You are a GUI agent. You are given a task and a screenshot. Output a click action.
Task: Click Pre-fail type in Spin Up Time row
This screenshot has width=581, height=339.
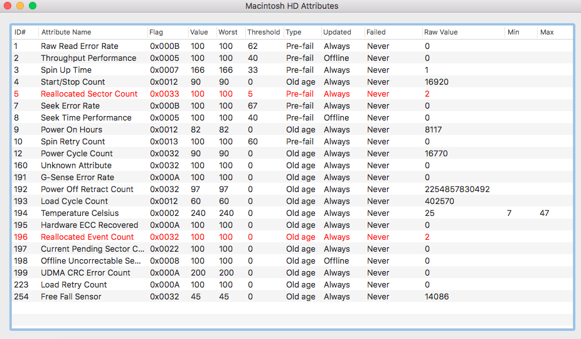click(x=300, y=70)
